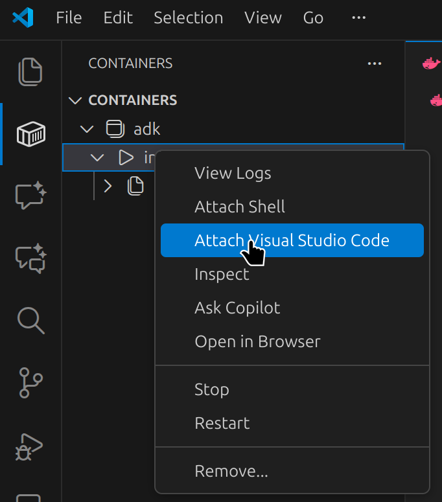
Task: Click the VS Code logo icon
Action: coord(23,17)
